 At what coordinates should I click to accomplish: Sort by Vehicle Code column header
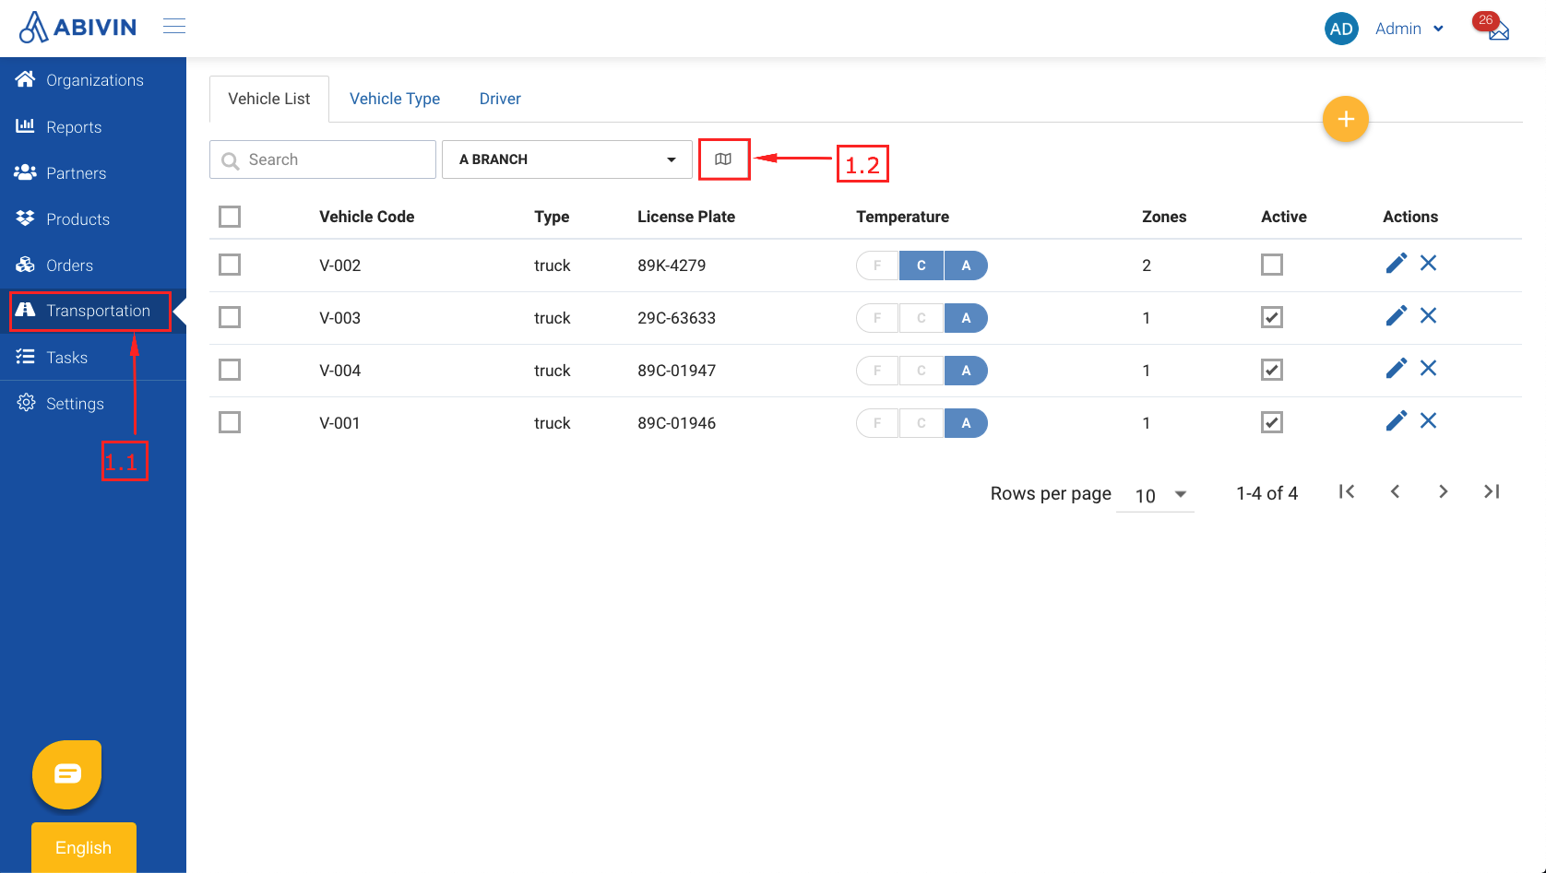click(367, 217)
